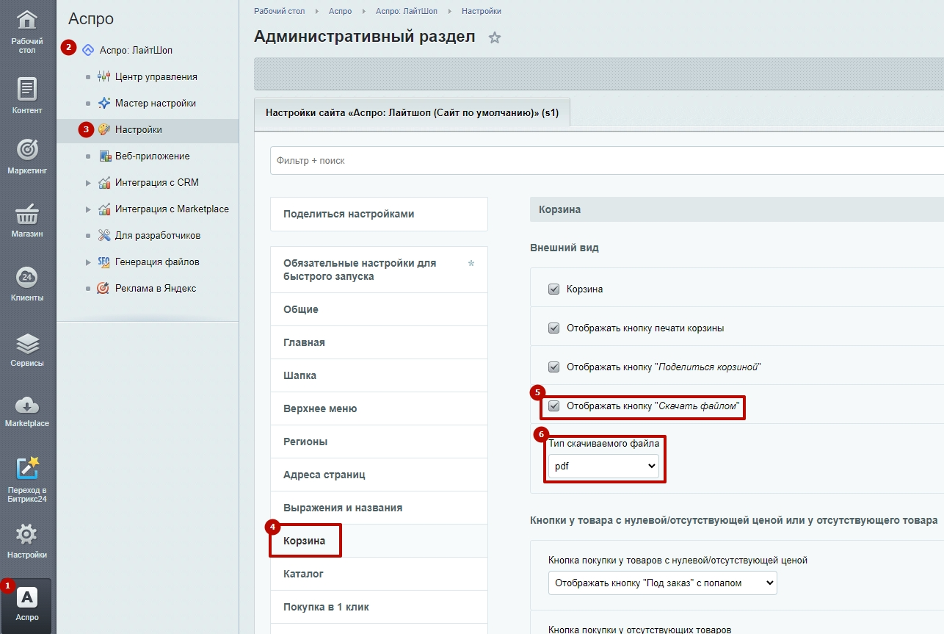Image resolution: width=944 pixels, height=634 pixels.
Task: Open the Тип скачиваемого файла pdf dropdown
Action: (603, 466)
